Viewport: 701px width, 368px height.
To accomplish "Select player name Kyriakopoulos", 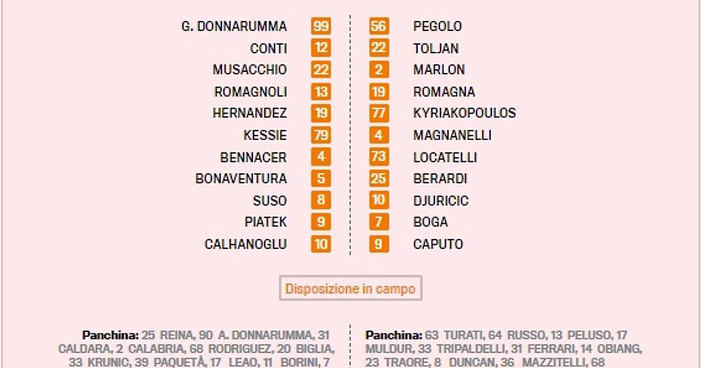I will click(464, 113).
